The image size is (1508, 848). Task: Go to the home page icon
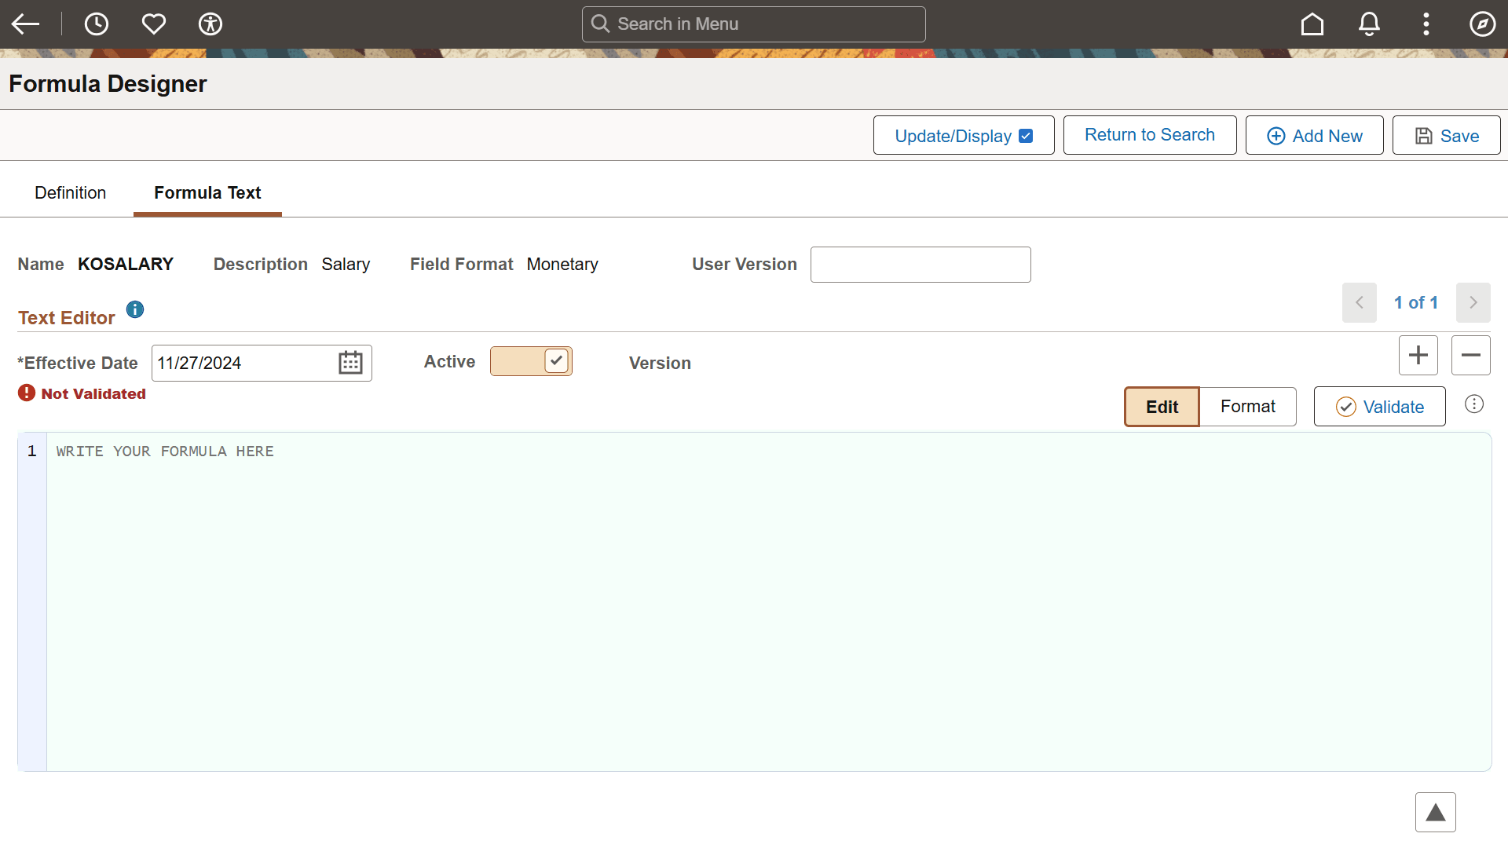coord(1312,24)
